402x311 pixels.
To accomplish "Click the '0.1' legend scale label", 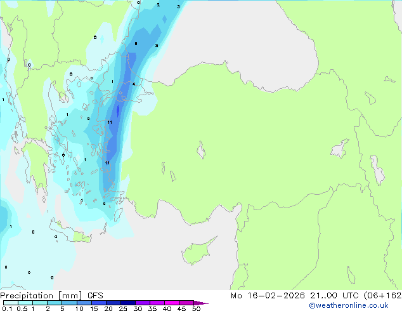I will click(7, 308).
